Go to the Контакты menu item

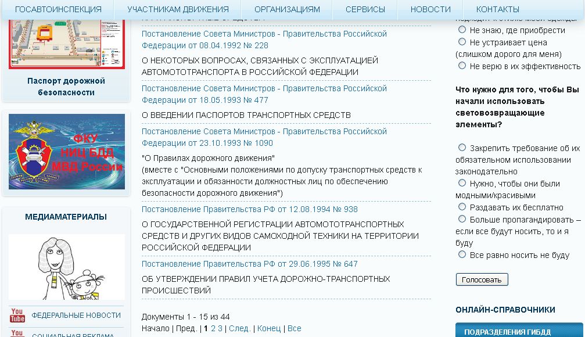coord(497,9)
